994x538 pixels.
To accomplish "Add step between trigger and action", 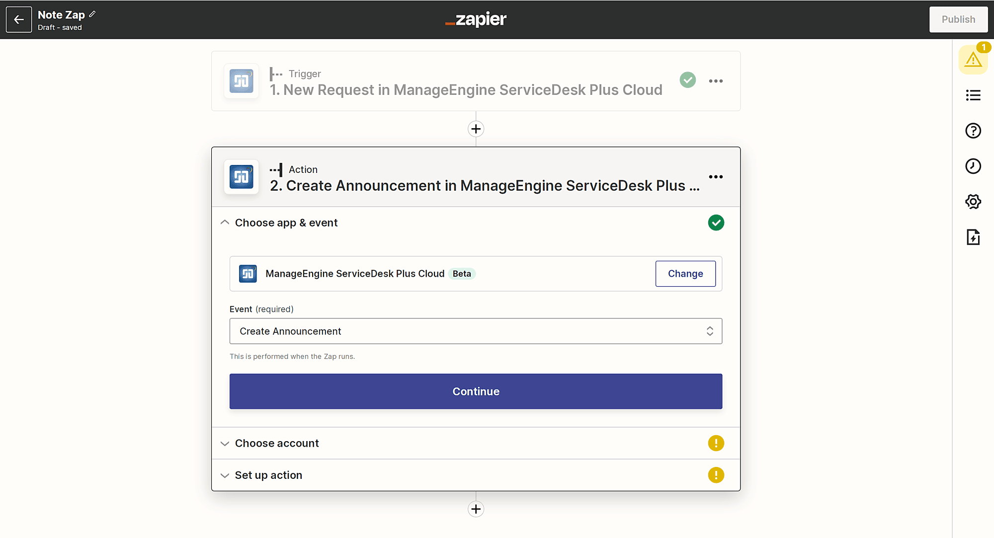I will pyautogui.click(x=476, y=129).
